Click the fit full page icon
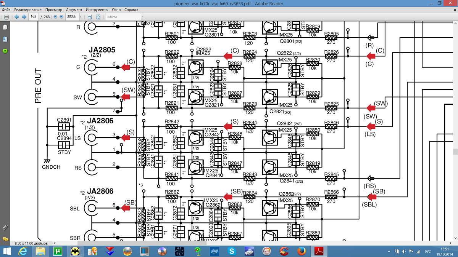 (98, 17)
